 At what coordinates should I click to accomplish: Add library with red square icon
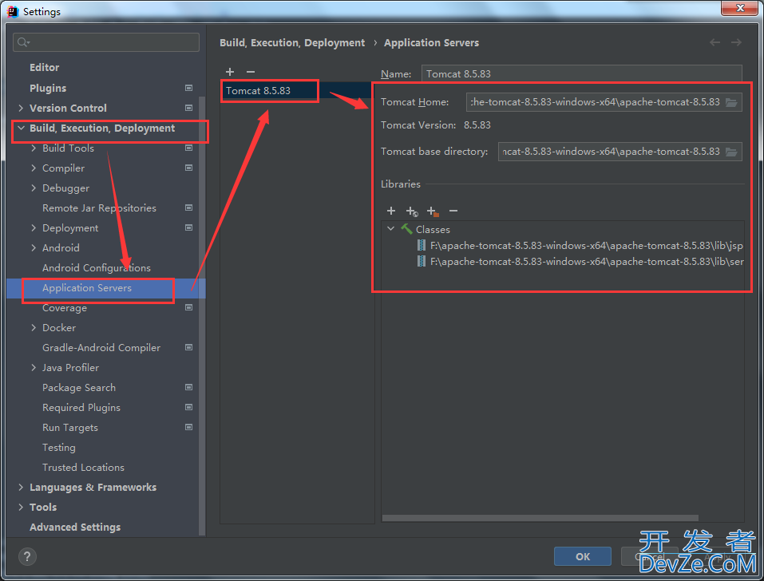point(433,211)
